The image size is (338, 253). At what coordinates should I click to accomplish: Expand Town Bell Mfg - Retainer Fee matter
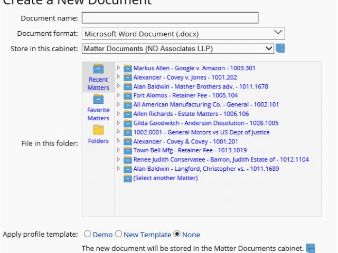[x=118, y=150]
